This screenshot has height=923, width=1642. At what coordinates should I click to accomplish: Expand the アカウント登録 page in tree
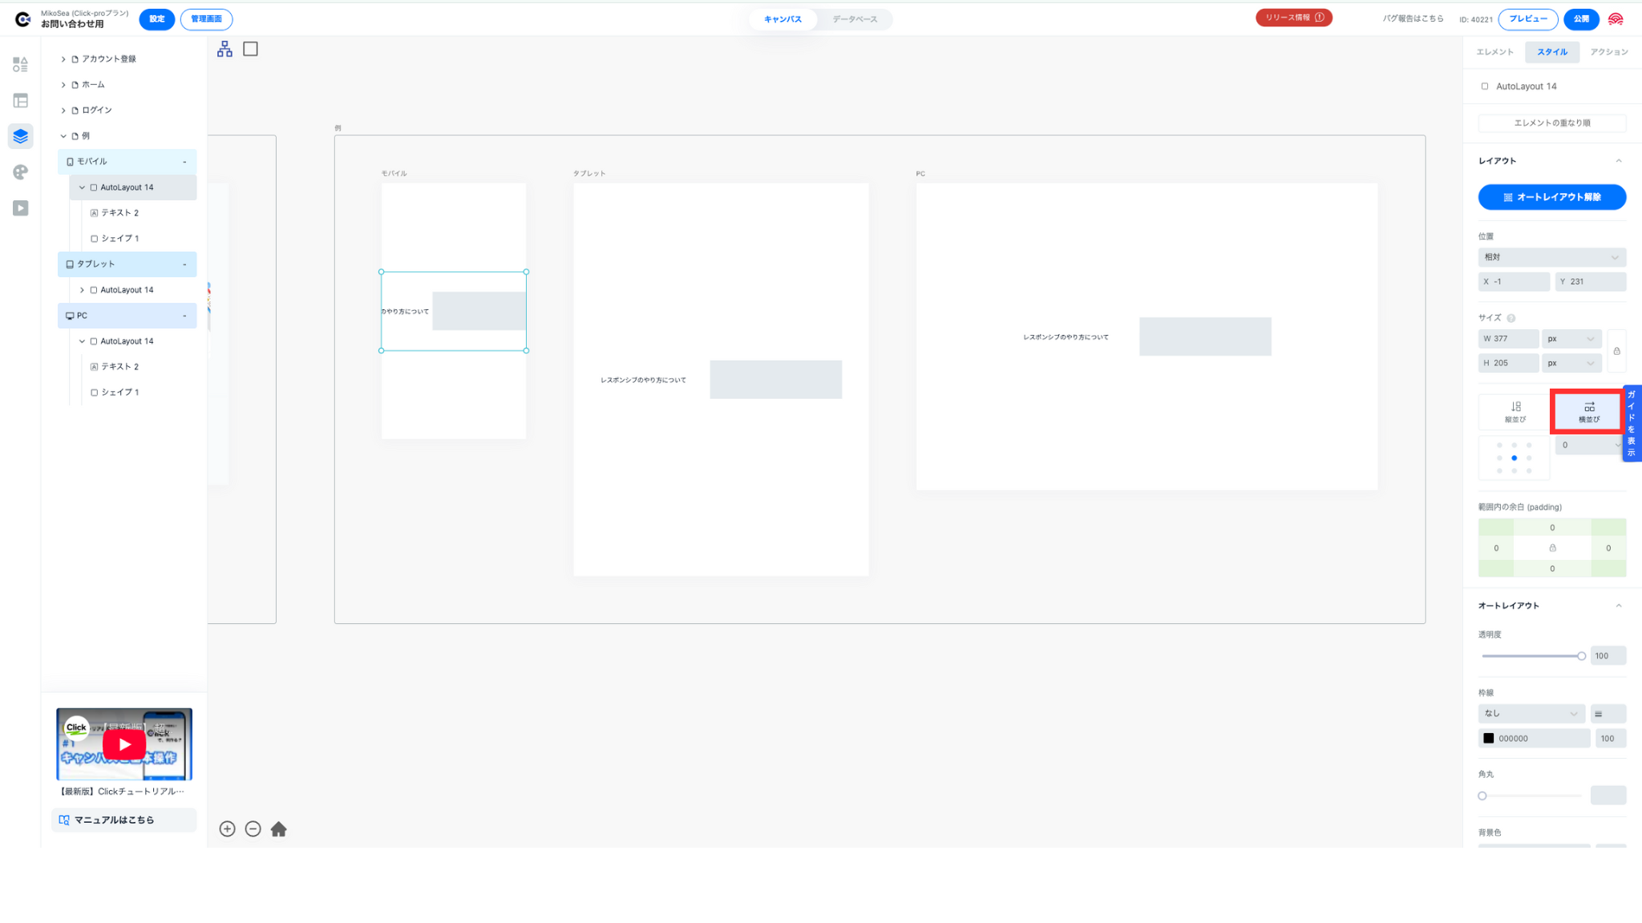[x=63, y=59]
